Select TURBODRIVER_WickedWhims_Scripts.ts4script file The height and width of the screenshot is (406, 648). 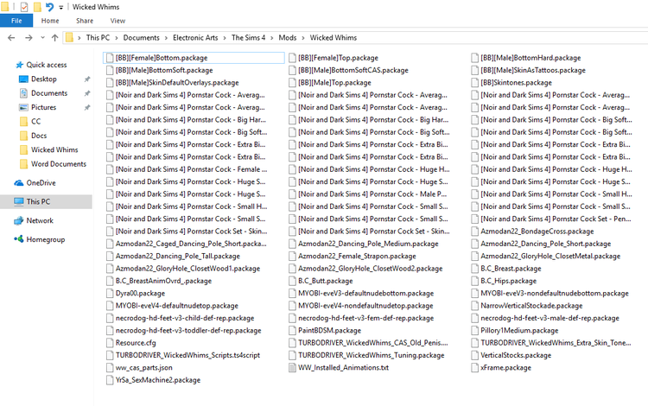click(187, 355)
